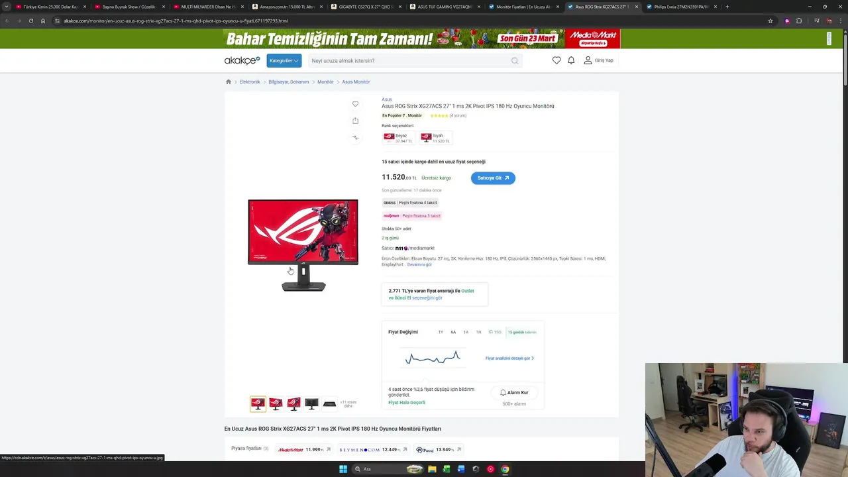Open the Bilgisayar, Donanım breadcrumb
Image resolution: width=848 pixels, height=477 pixels.
click(288, 81)
